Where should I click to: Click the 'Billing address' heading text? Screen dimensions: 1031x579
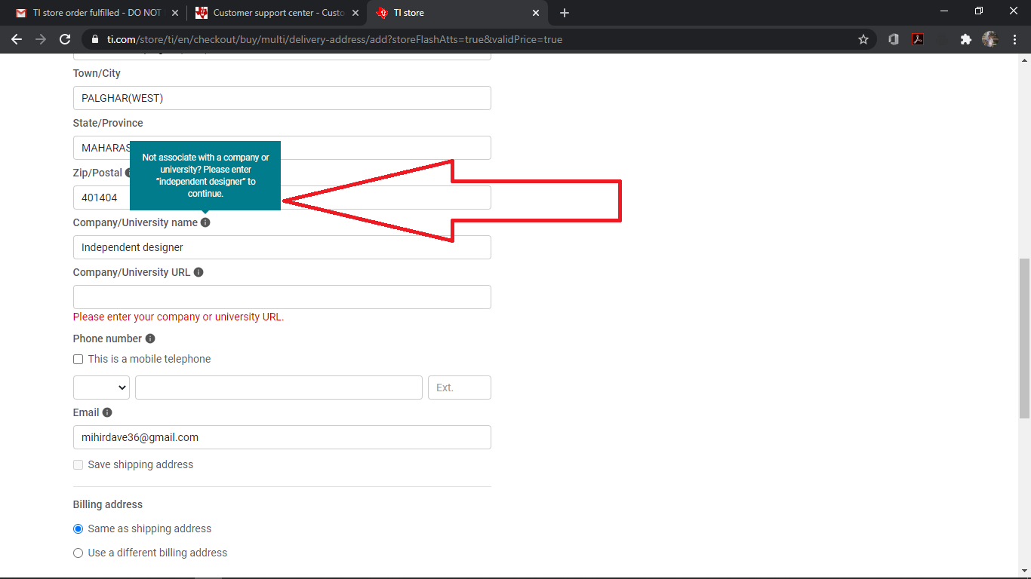[x=108, y=504]
